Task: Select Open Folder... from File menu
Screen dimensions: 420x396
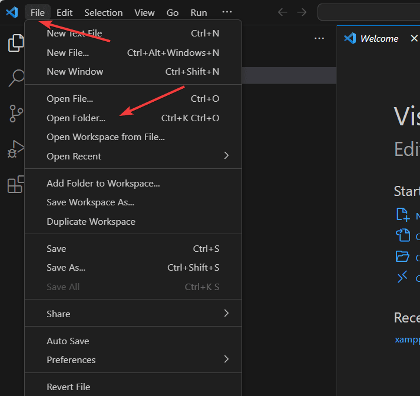Action: [x=76, y=118]
